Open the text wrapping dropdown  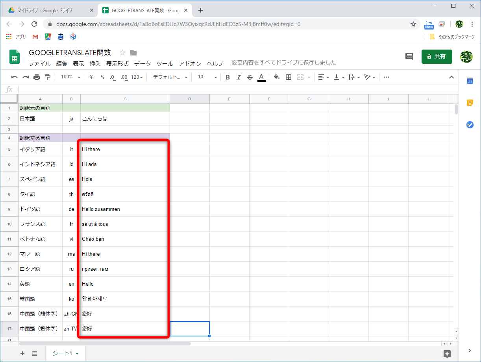pyautogui.click(x=354, y=77)
